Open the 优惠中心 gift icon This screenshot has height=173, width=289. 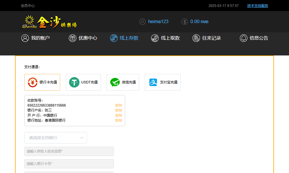[73, 38]
